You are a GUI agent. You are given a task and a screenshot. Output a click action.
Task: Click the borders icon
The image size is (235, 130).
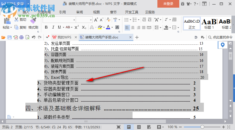coord(174,28)
